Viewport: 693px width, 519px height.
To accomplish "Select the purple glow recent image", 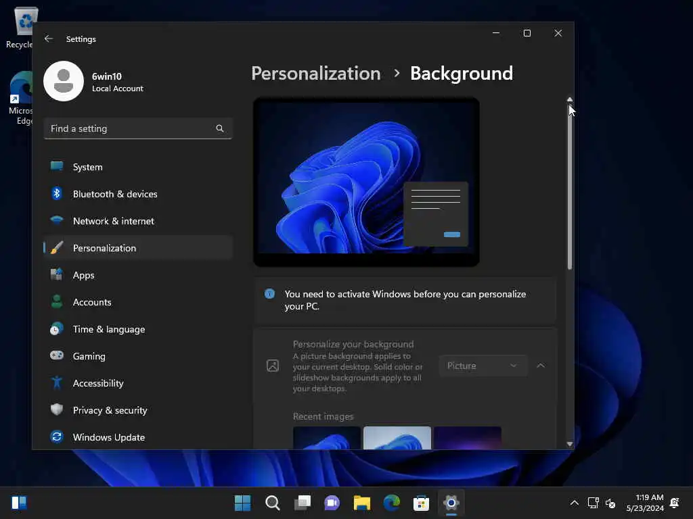I will (468, 438).
